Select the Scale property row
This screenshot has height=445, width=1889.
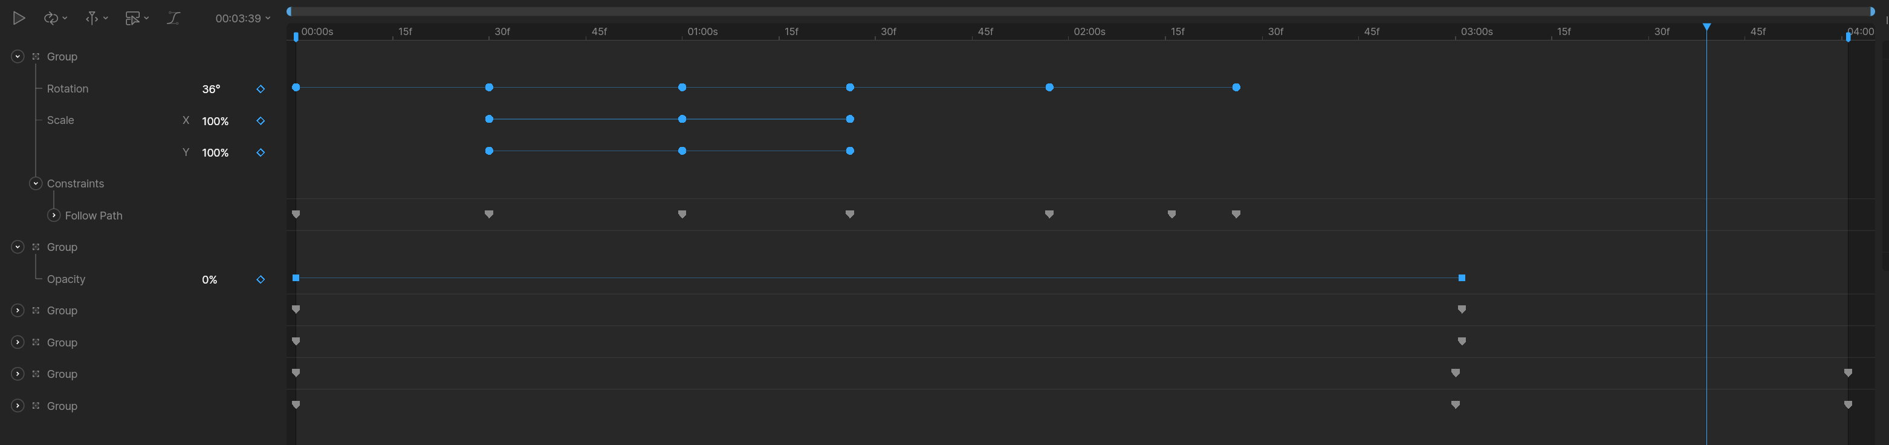click(60, 120)
